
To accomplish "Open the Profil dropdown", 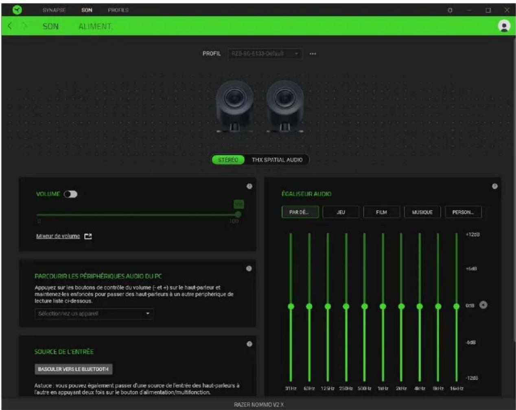I will click(265, 54).
